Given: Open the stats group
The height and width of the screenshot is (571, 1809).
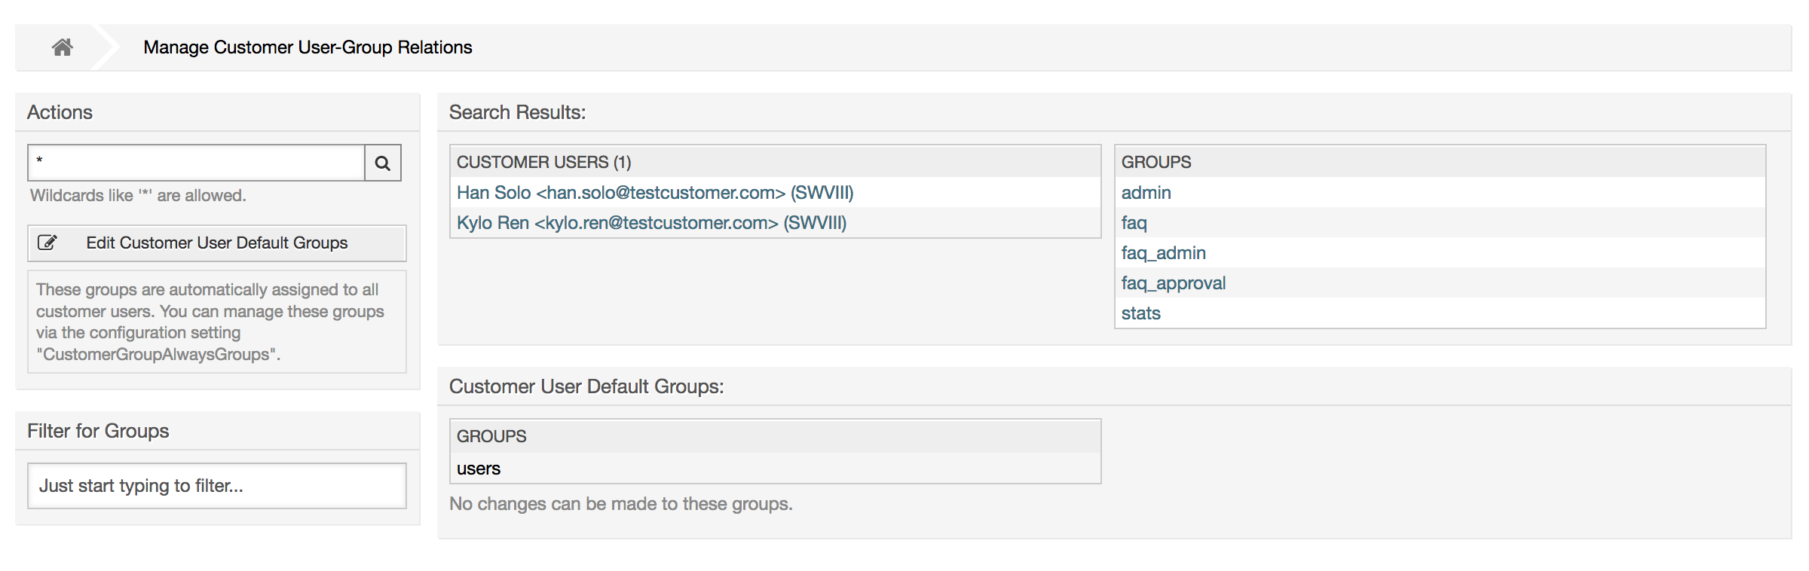Looking at the screenshot, I should (x=1141, y=313).
